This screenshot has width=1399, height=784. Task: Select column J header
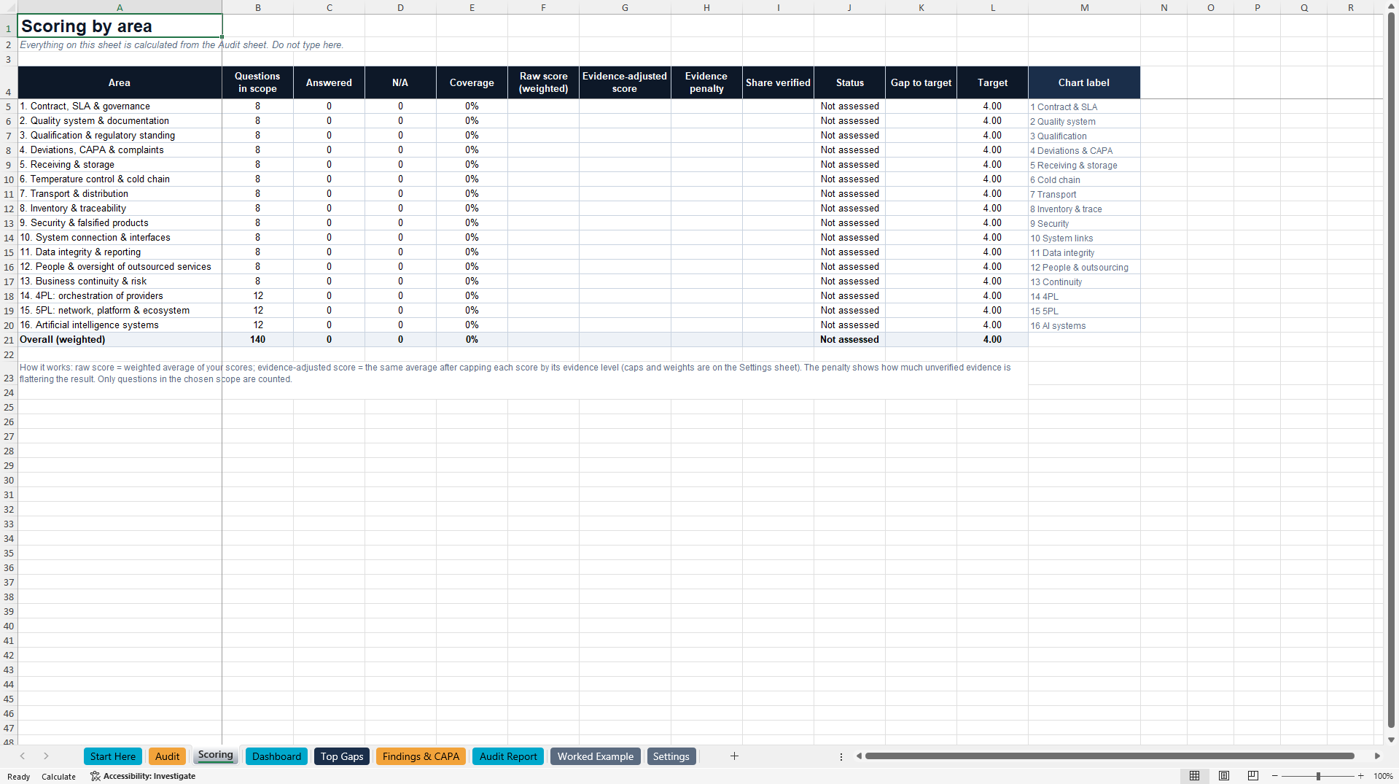point(849,7)
